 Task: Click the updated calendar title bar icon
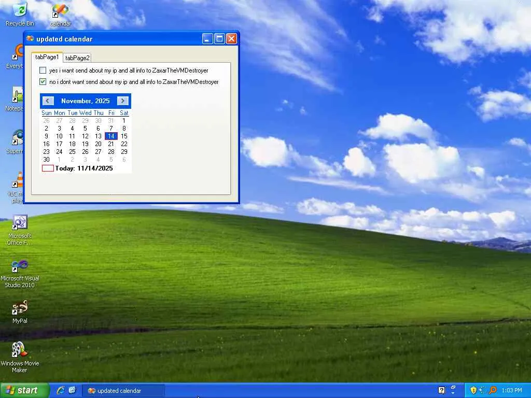tap(30, 38)
